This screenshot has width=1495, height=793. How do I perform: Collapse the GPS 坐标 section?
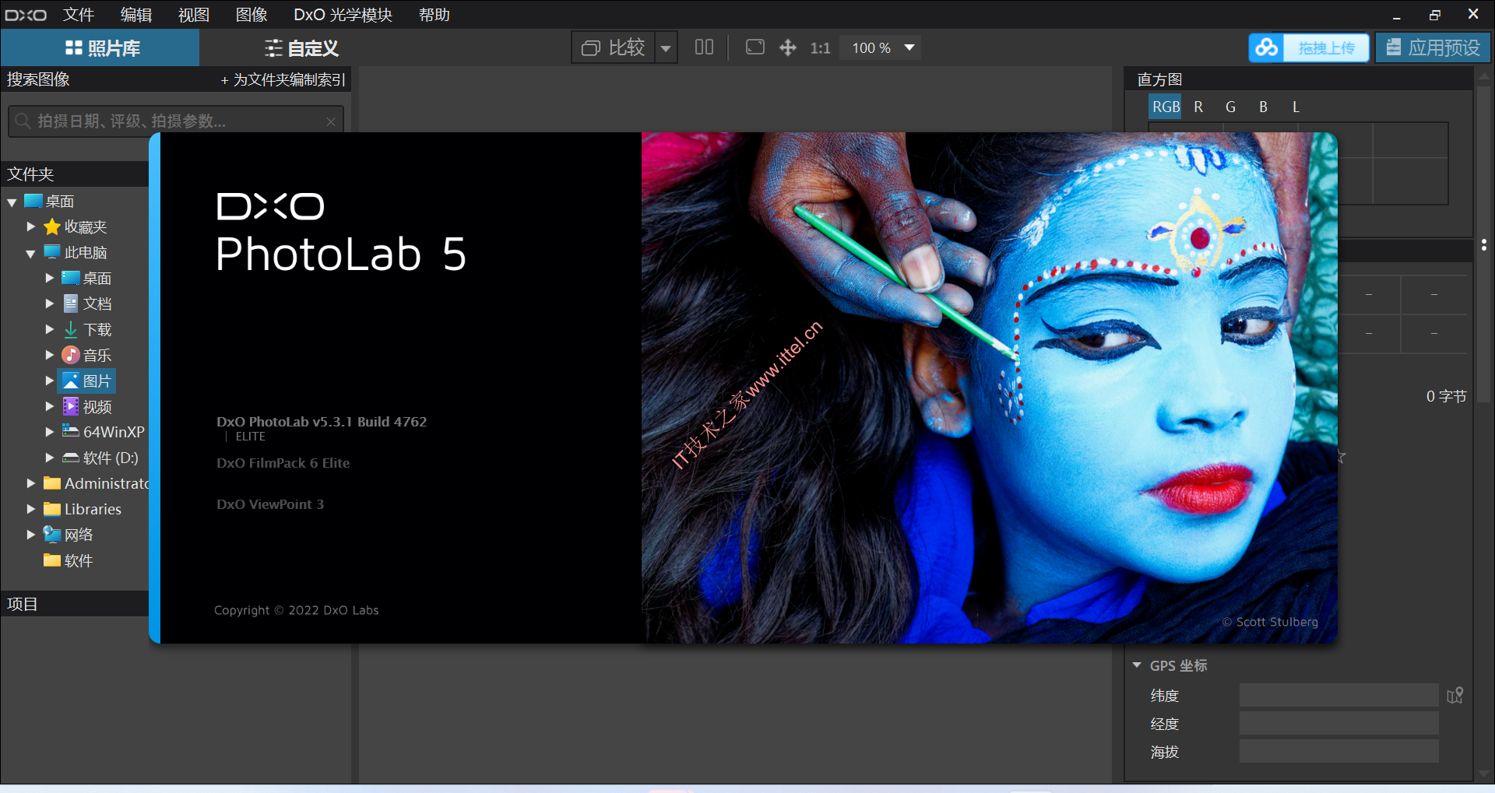[x=1137, y=665]
